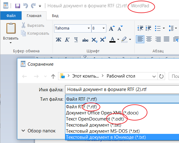Expand the Вставить dropdown arrow
Viewport: 179px width, 143px height.
pos(11,43)
